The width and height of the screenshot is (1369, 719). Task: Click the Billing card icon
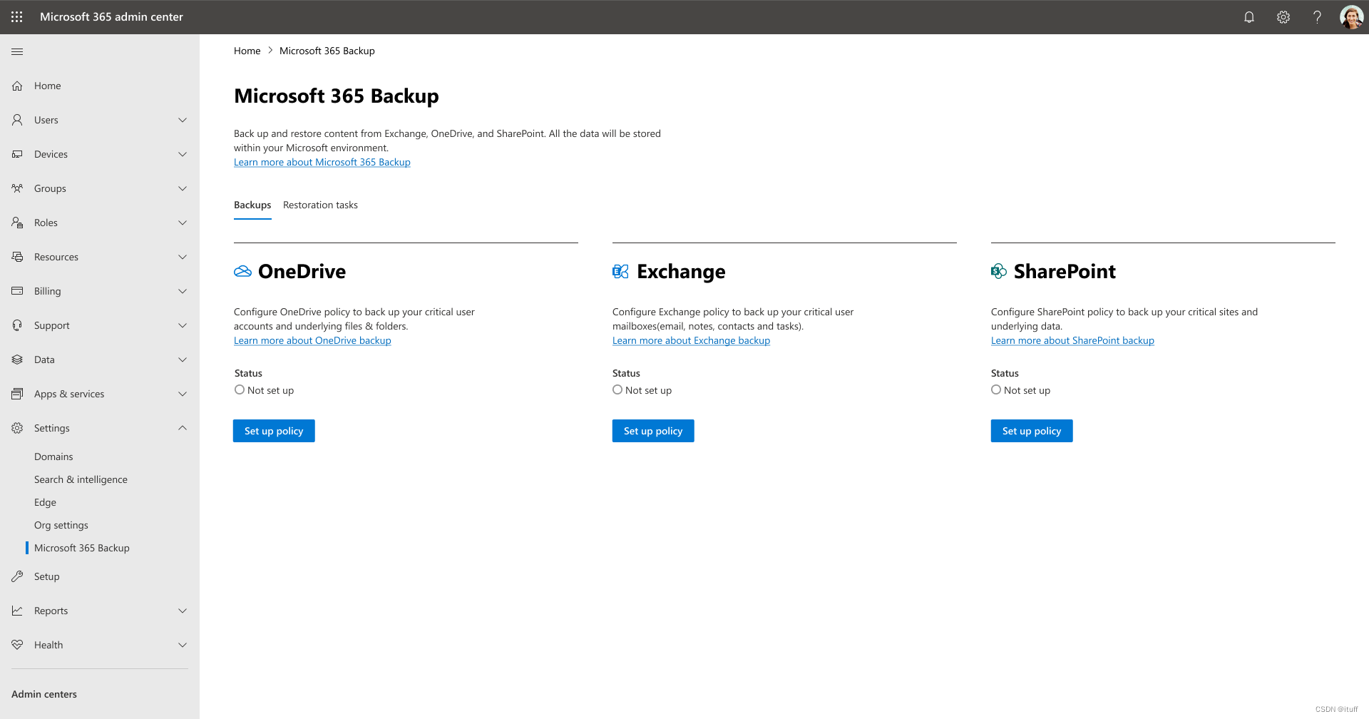point(17,291)
